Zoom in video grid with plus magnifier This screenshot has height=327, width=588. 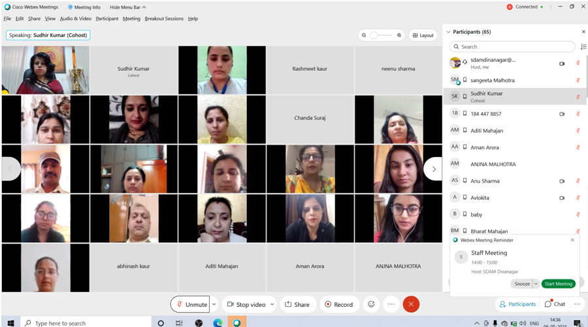pos(399,35)
